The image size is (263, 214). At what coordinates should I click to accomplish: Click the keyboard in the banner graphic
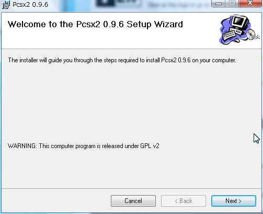[229, 35]
